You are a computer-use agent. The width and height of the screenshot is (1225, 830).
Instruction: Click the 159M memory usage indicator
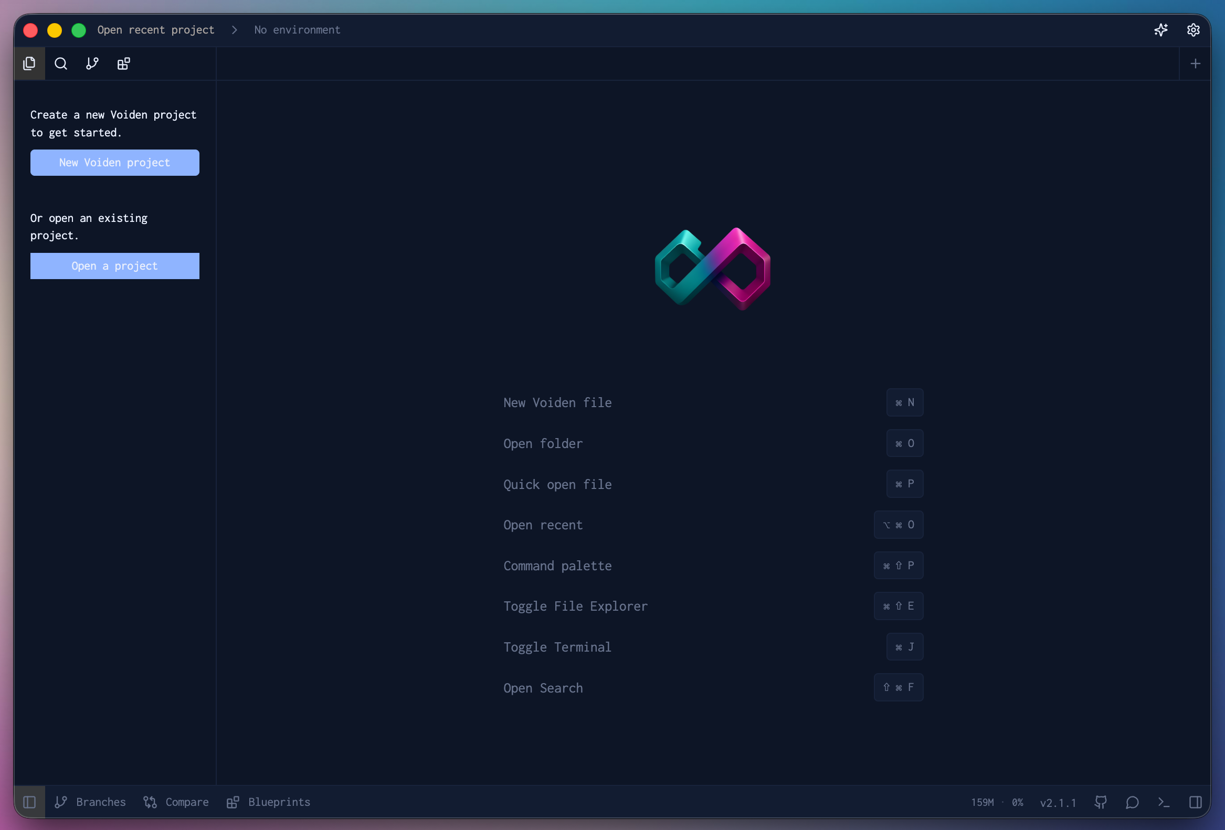tap(983, 803)
